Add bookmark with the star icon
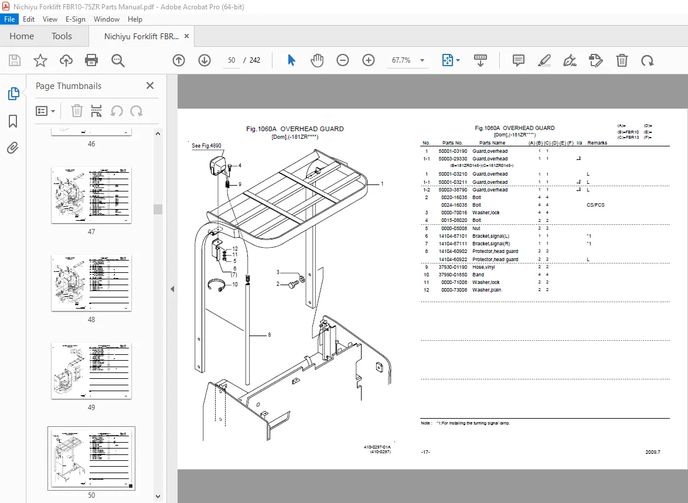Image resolution: width=688 pixels, height=503 pixels. (x=40, y=60)
